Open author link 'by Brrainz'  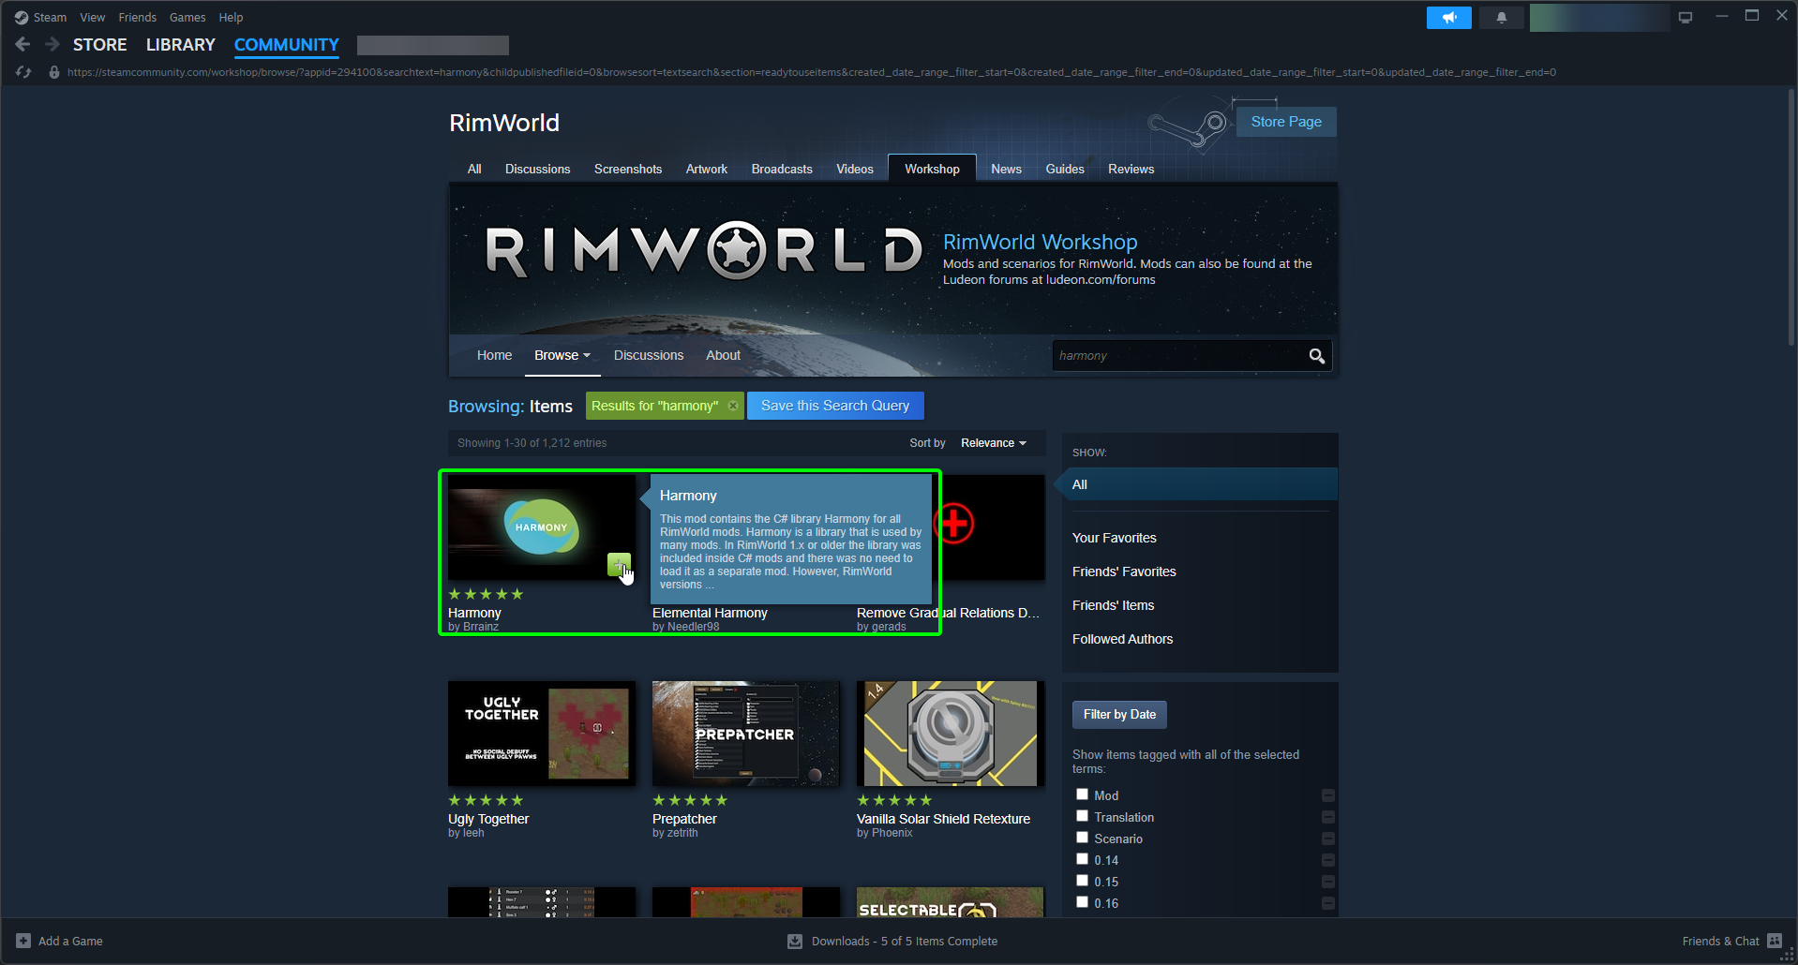[x=473, y=627]
